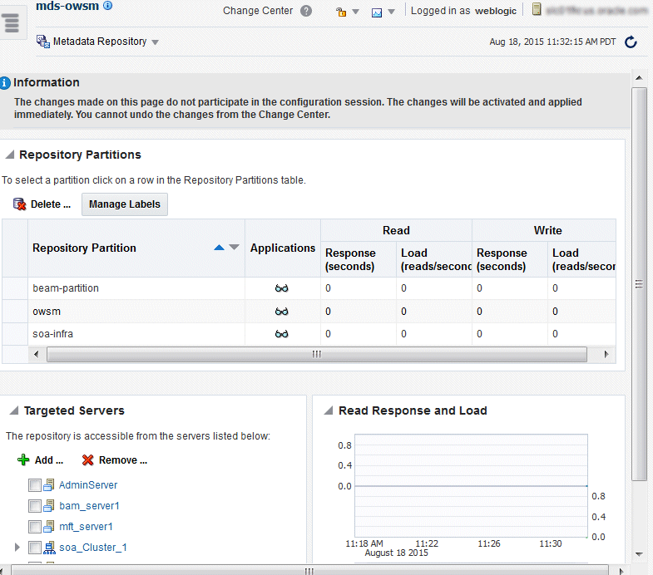This screenshot has height=575, width=653.
Task: Collapse the Repository Partitions section
Action: (x=10, y=155)
